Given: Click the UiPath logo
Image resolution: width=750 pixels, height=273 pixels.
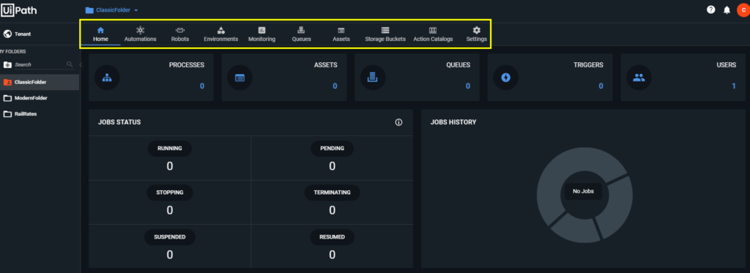Looking at the screenshot, I should (x=18, y=10).
